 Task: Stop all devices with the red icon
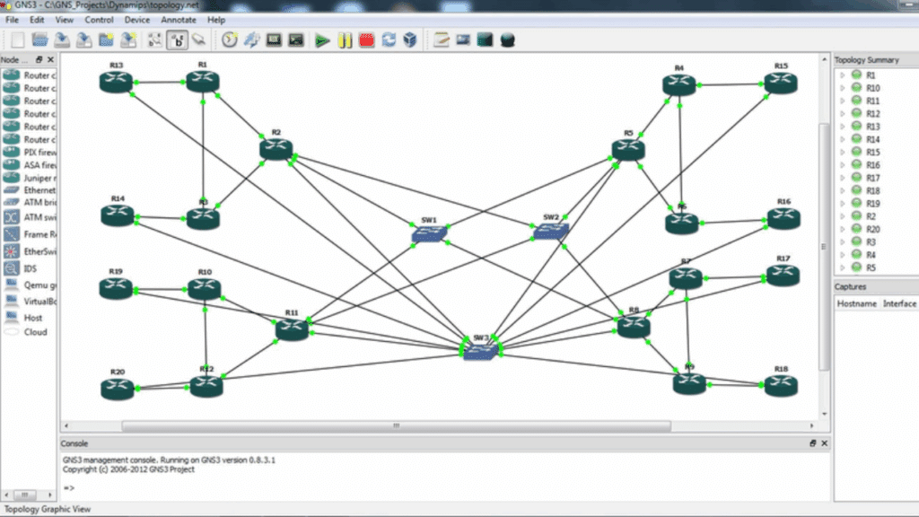coord(366,39)
